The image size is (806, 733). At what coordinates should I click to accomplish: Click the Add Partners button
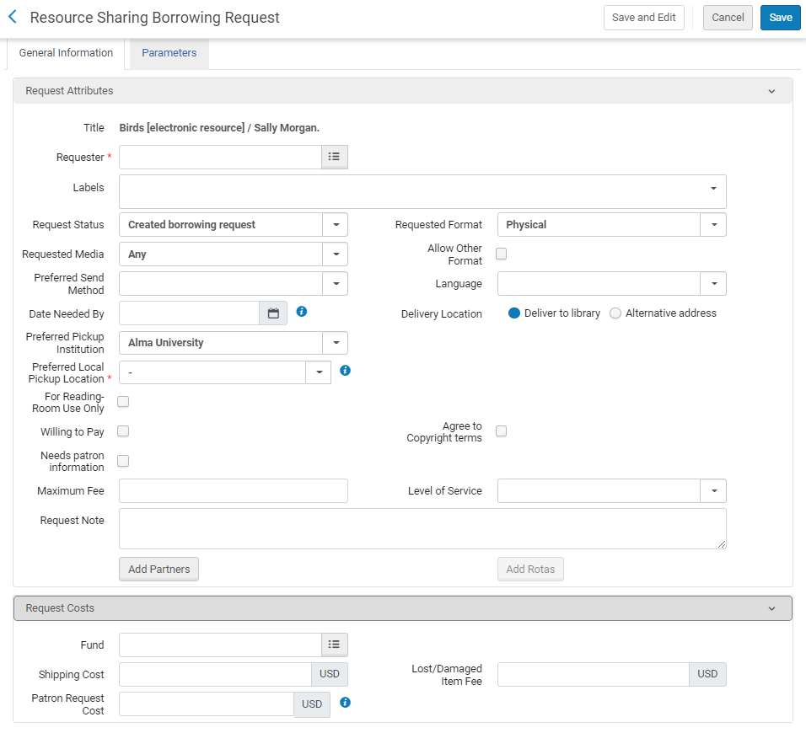[159, 570]
